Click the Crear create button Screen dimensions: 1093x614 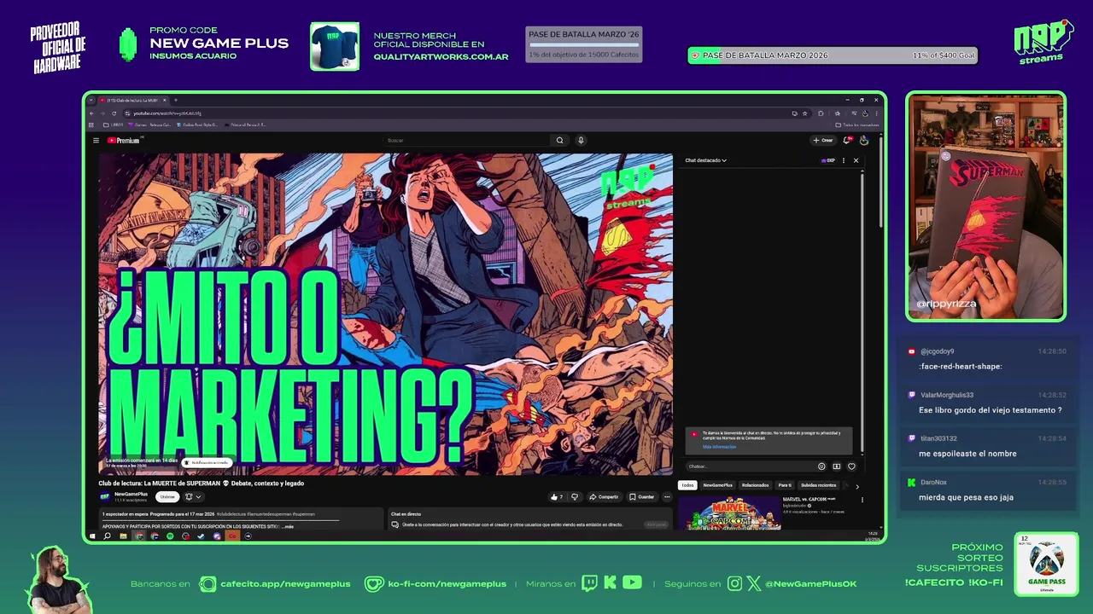823,141
